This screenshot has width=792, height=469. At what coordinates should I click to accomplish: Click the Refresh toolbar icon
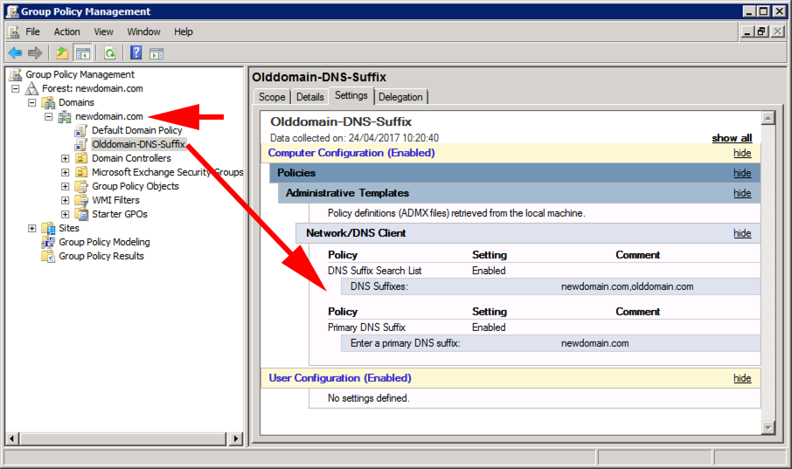[x=109, y=52]
